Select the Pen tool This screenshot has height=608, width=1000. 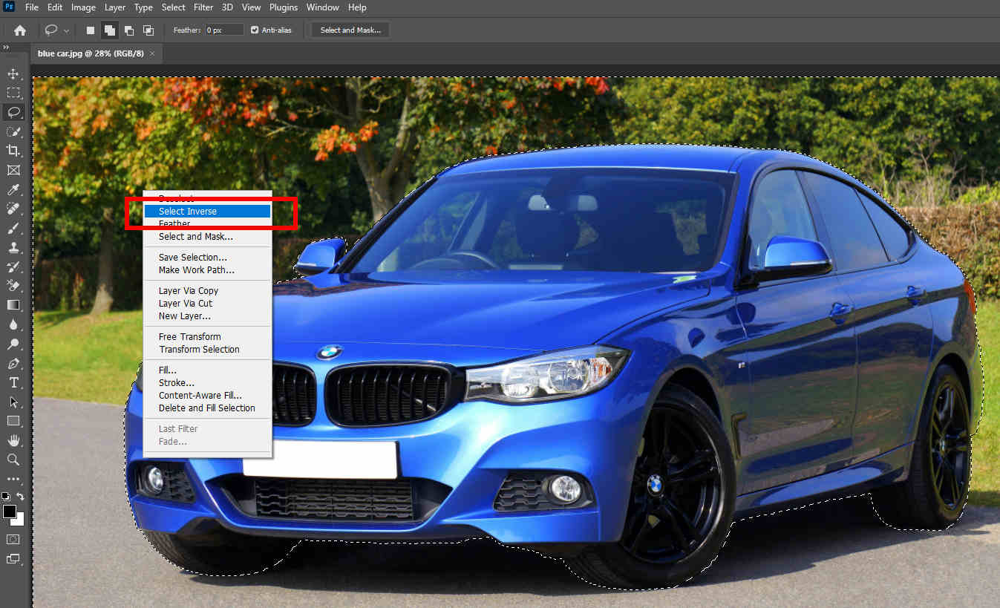(13, 363)
